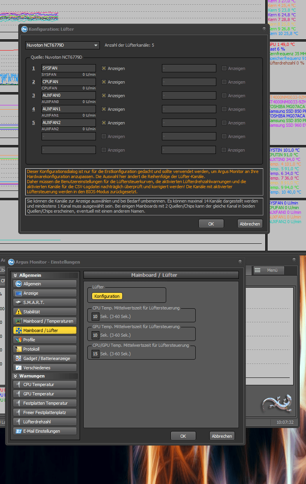The width and height of the screenshot is (306, 484).
Task: Select the S.M.A.R.T. settings entry
Action: click(x=45, y=302)
